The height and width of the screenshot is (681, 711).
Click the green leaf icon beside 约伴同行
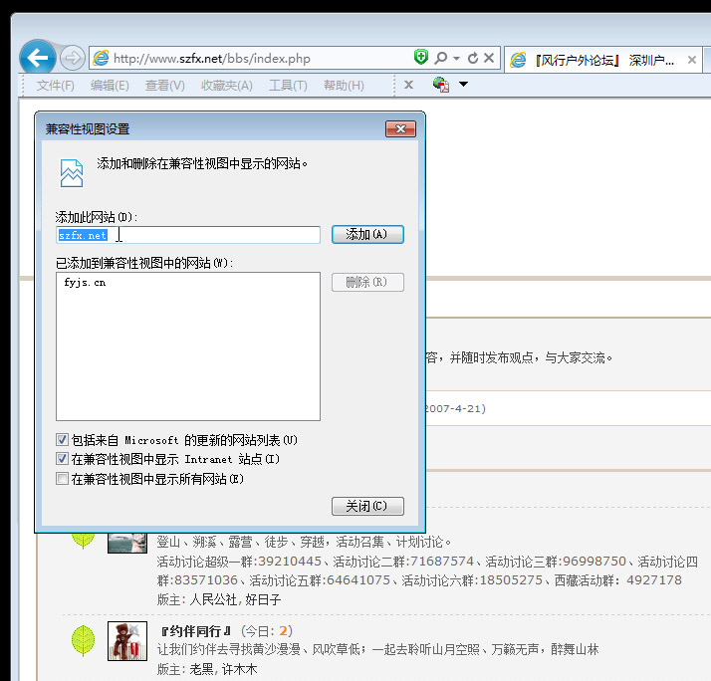(x=83, y=640)
